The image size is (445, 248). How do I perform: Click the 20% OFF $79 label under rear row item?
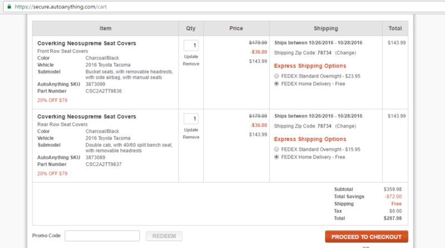pos(52,173)
